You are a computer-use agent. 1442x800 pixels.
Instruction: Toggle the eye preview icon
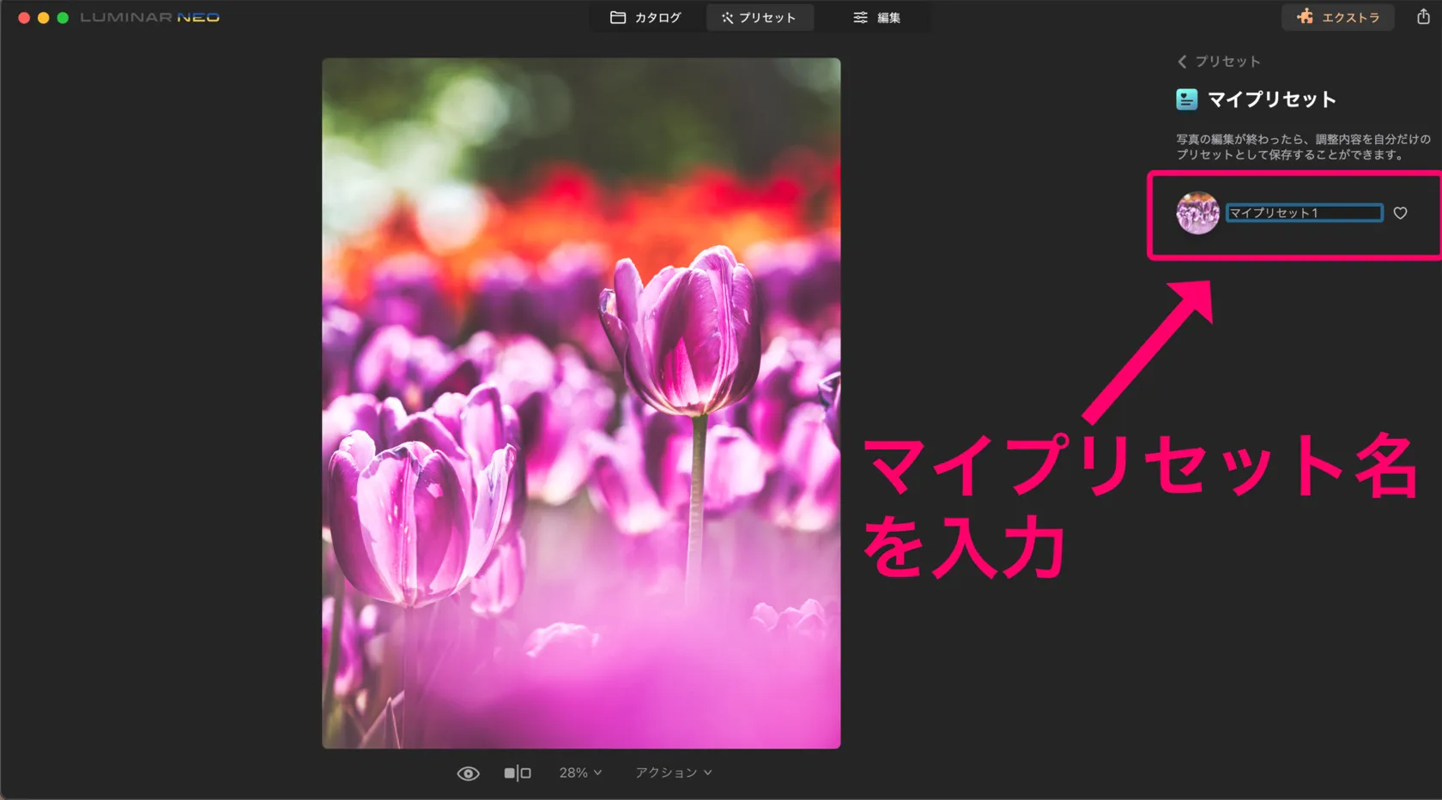(468, 773)
